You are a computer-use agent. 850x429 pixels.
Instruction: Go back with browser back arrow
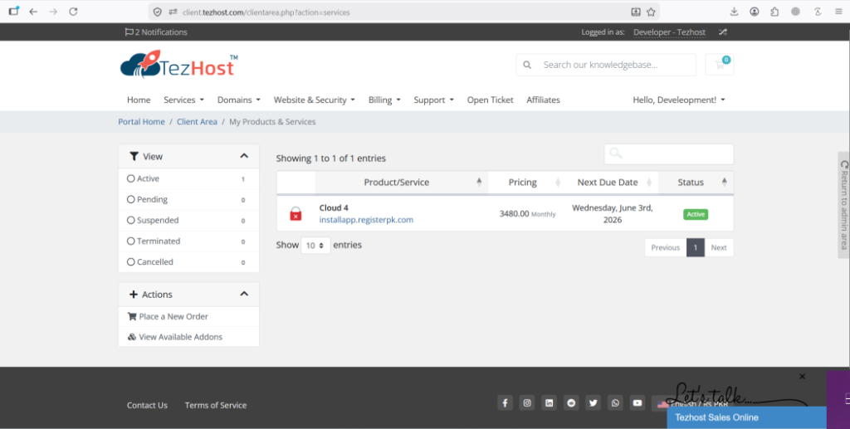pos(33,12)
